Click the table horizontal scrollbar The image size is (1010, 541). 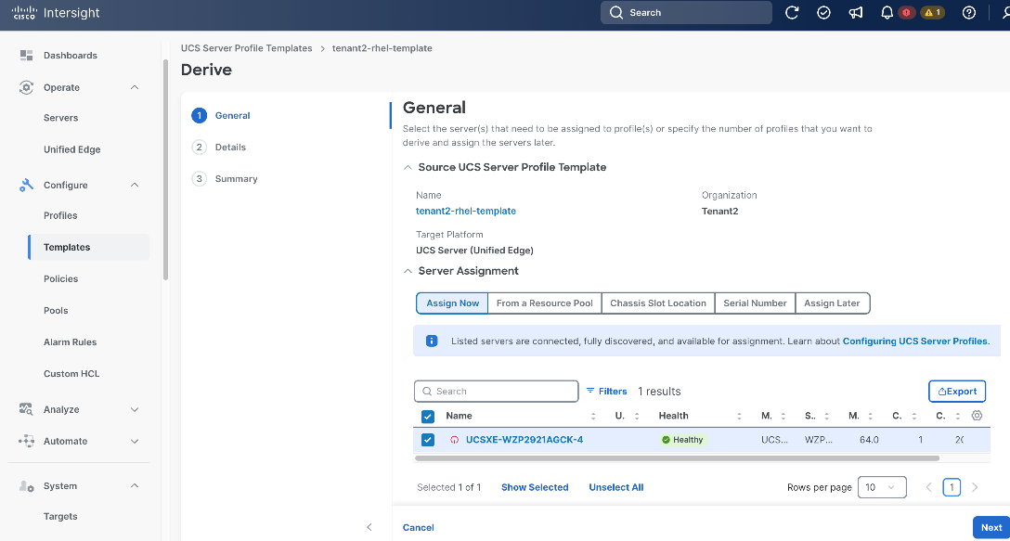(x=677, y=458)
